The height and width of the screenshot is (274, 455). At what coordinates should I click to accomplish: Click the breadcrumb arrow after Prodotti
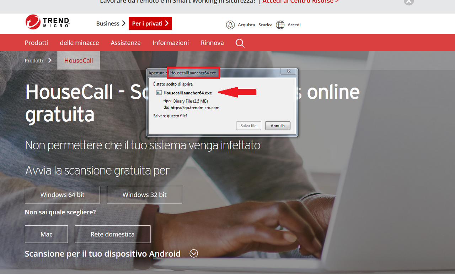[x=50, y=60]
